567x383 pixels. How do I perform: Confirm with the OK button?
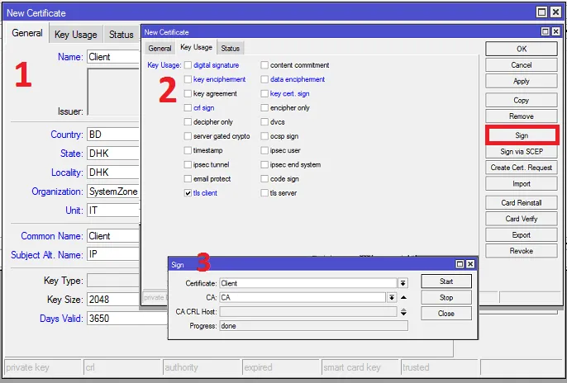(521, 49)
